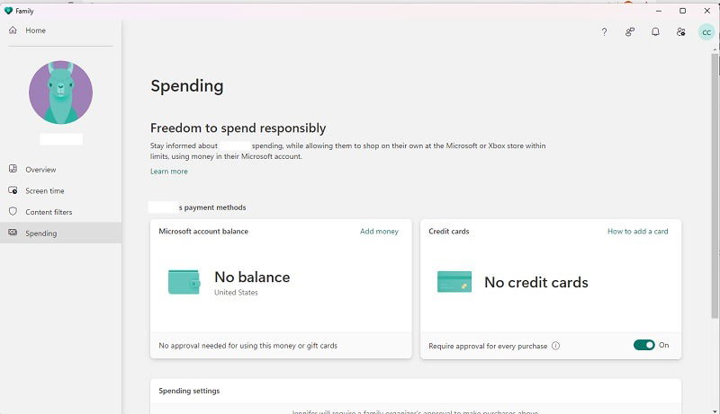Open the feedback icon in header
This screenshot has width=720, height=414.
(x=630, y=32)
